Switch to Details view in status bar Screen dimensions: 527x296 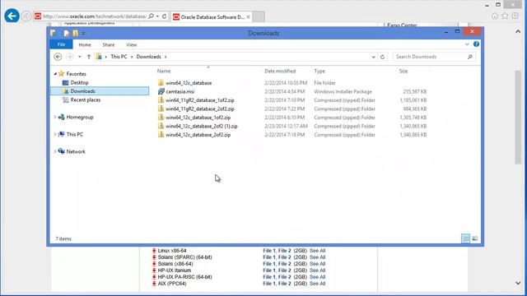pos(465,238)
